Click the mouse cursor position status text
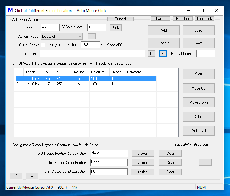The width and height of the screenshot is (230, 196). coord(42,187)
